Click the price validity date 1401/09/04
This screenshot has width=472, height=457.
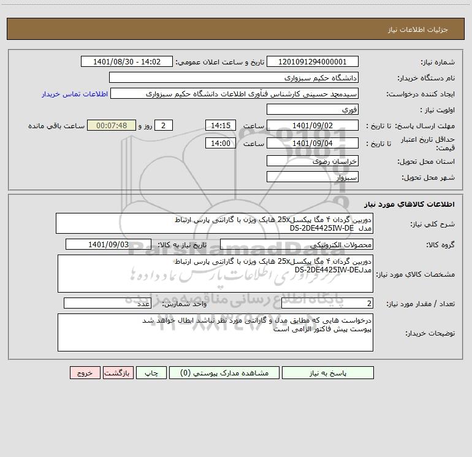(313, 143)
